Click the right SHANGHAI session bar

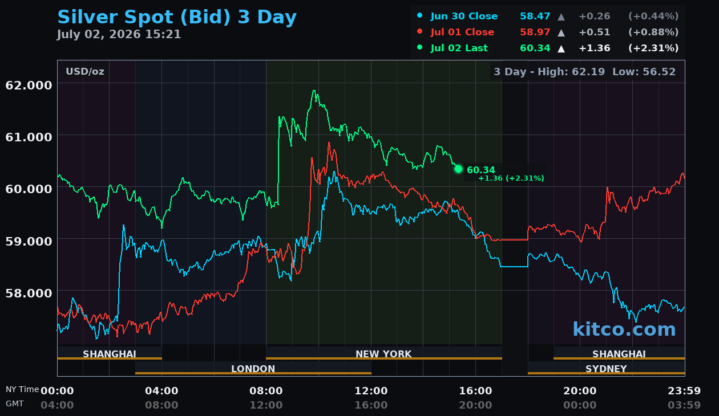[619, 353]
